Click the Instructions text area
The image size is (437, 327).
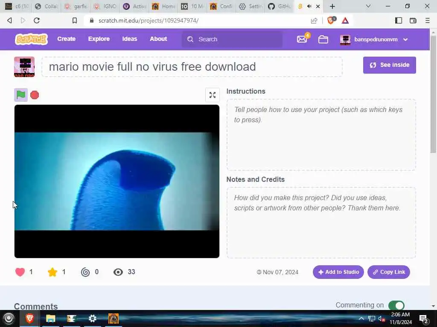click(321, 135)
